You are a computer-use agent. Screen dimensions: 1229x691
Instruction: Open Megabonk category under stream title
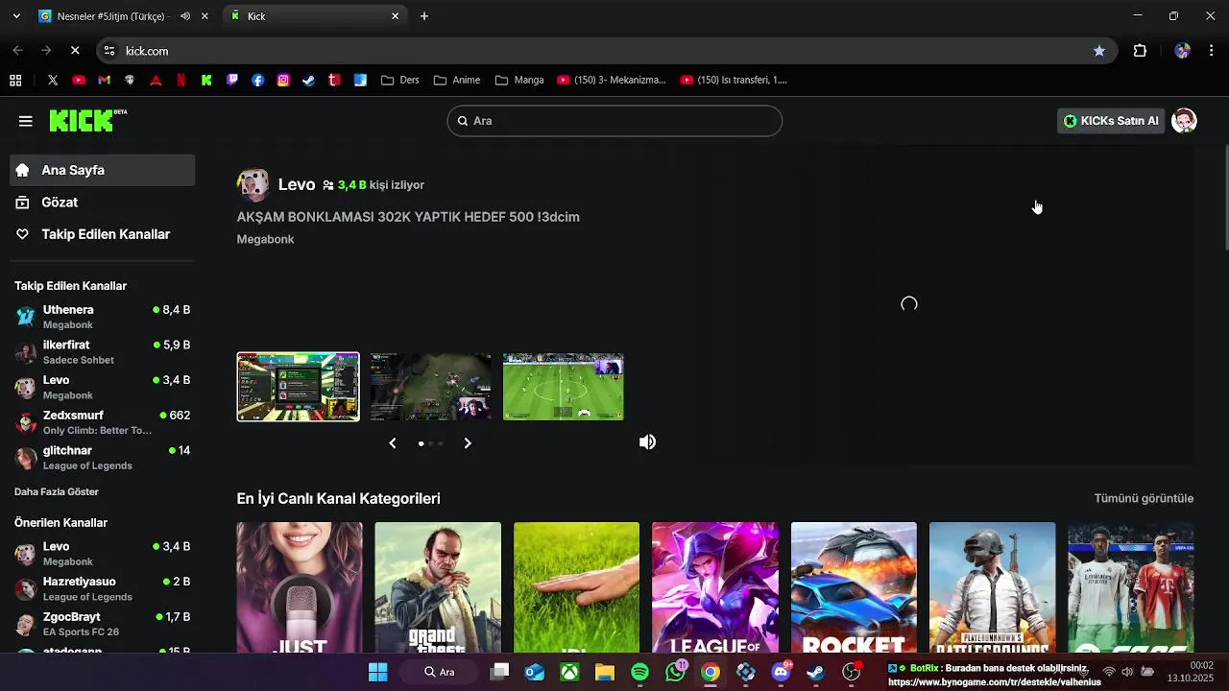point(265,239)
